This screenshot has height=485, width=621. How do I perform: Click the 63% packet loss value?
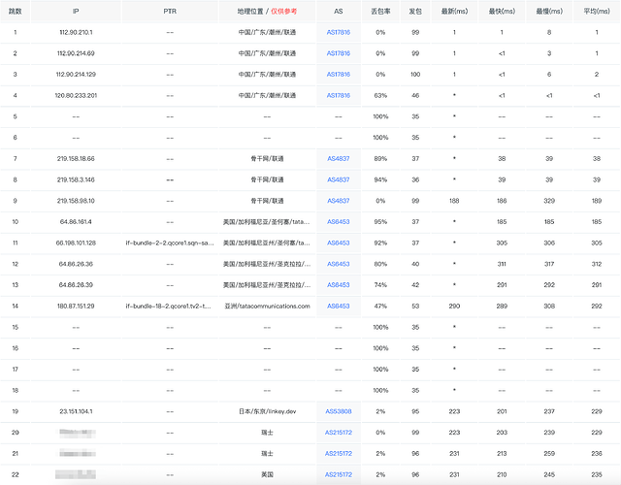(x=380, y=95)
